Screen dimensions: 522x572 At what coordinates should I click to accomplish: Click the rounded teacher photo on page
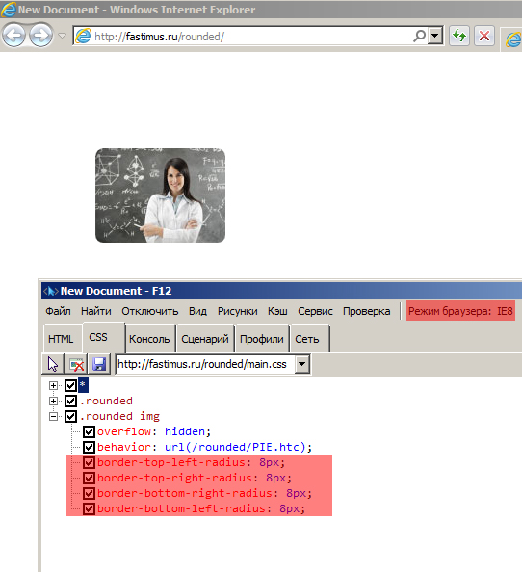point(161,195)
